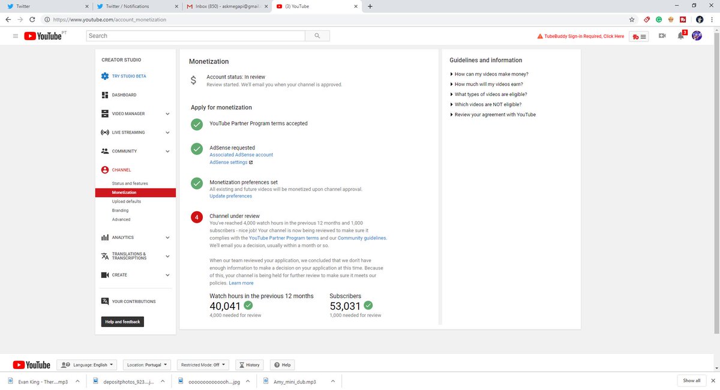
Task: Click into the YouTube search field
Action: (196, 36)
